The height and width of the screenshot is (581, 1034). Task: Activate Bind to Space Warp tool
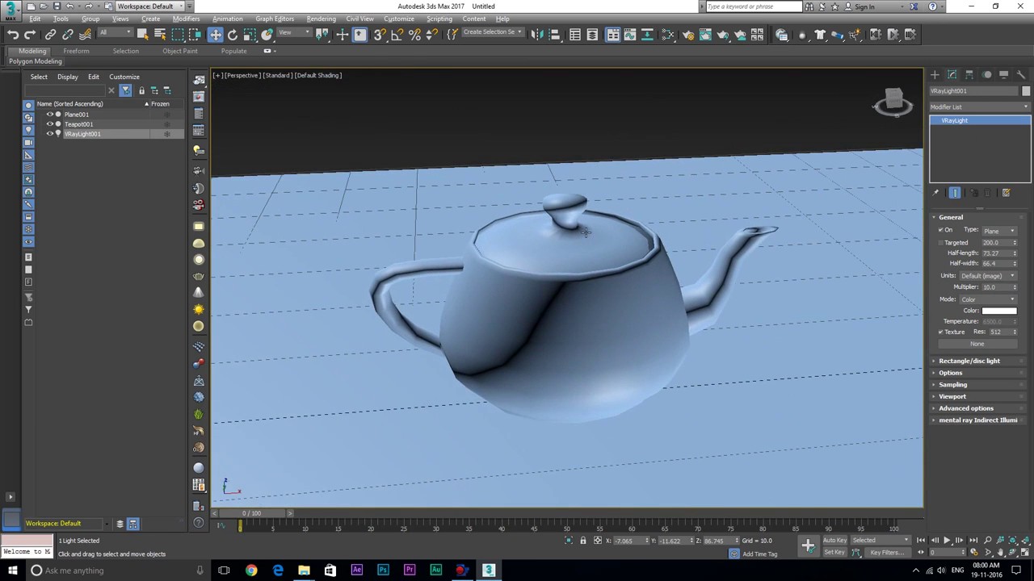click(85, 35)
